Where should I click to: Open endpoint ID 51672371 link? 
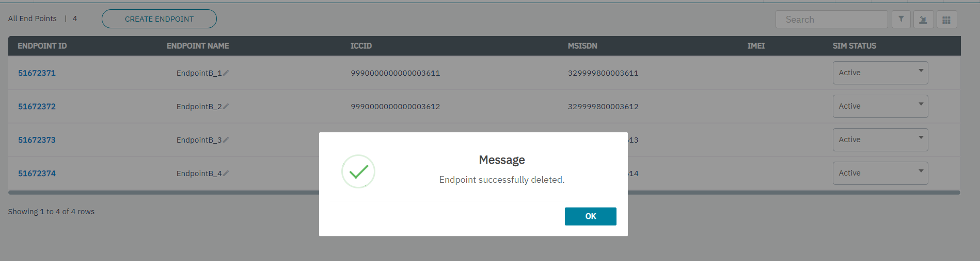[37, 73]
